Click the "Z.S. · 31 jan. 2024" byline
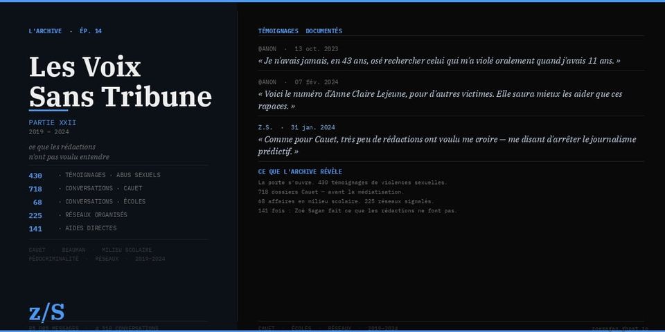This screenshot has width=665, height=332. tap(296, 127)
